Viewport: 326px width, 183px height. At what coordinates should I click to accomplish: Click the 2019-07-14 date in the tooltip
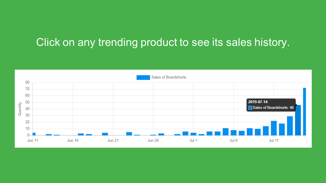click(258, 102)
